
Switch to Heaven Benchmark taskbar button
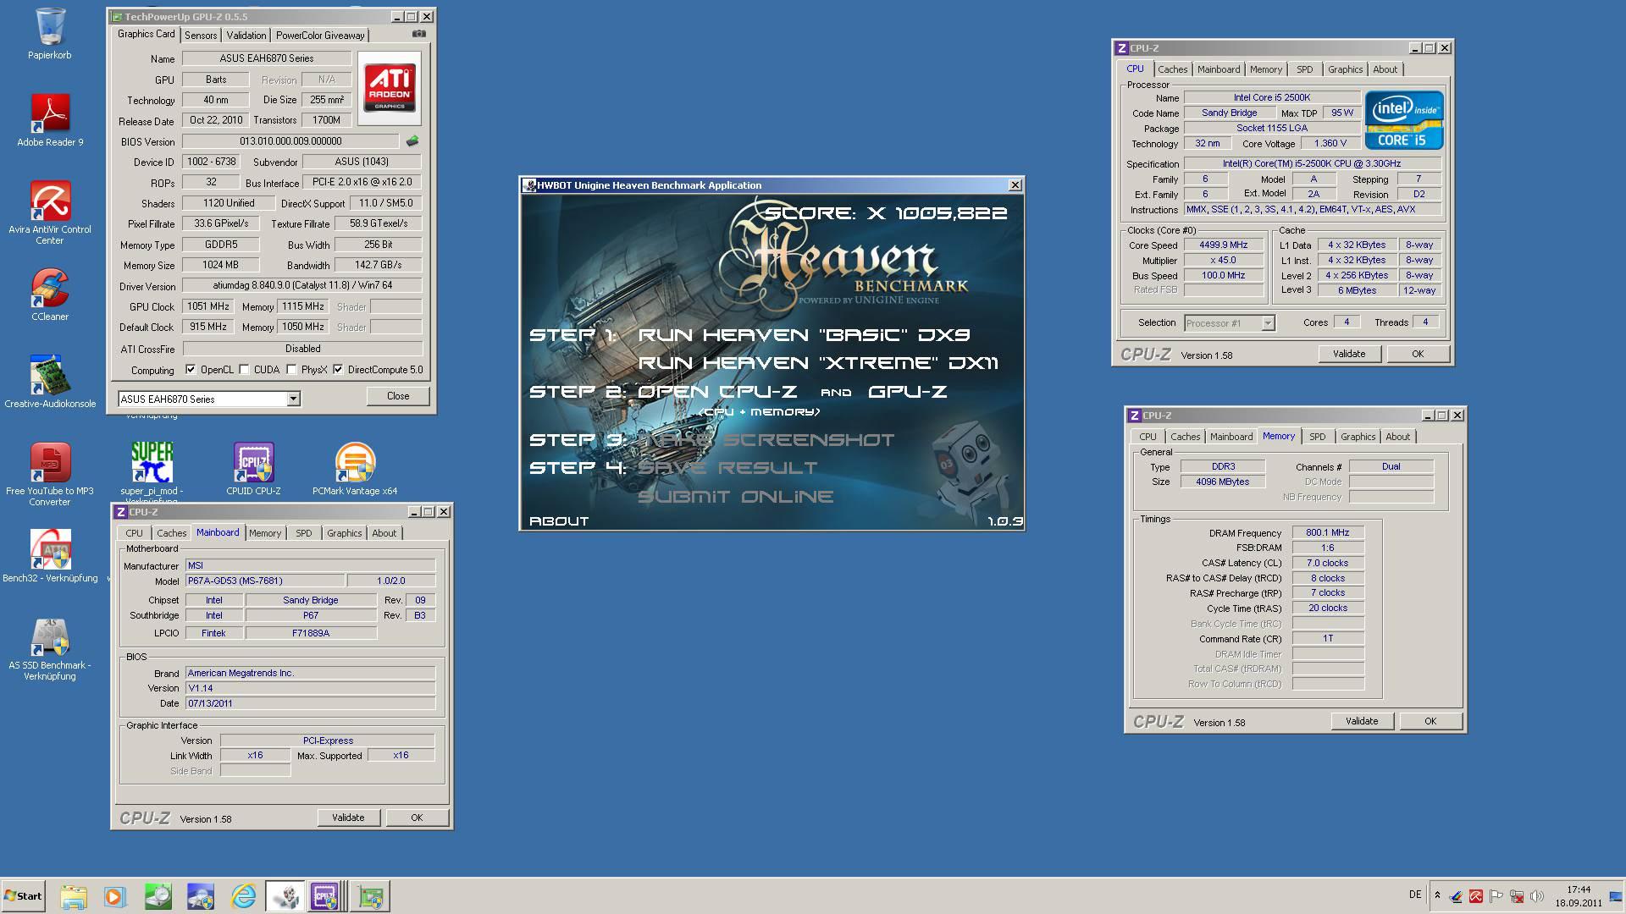[285, 896]
